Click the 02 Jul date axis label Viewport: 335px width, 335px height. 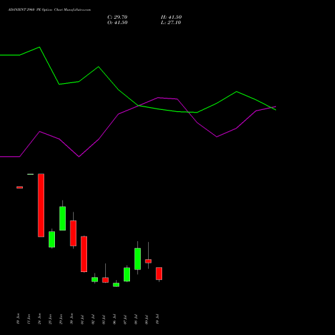(93, 319)
